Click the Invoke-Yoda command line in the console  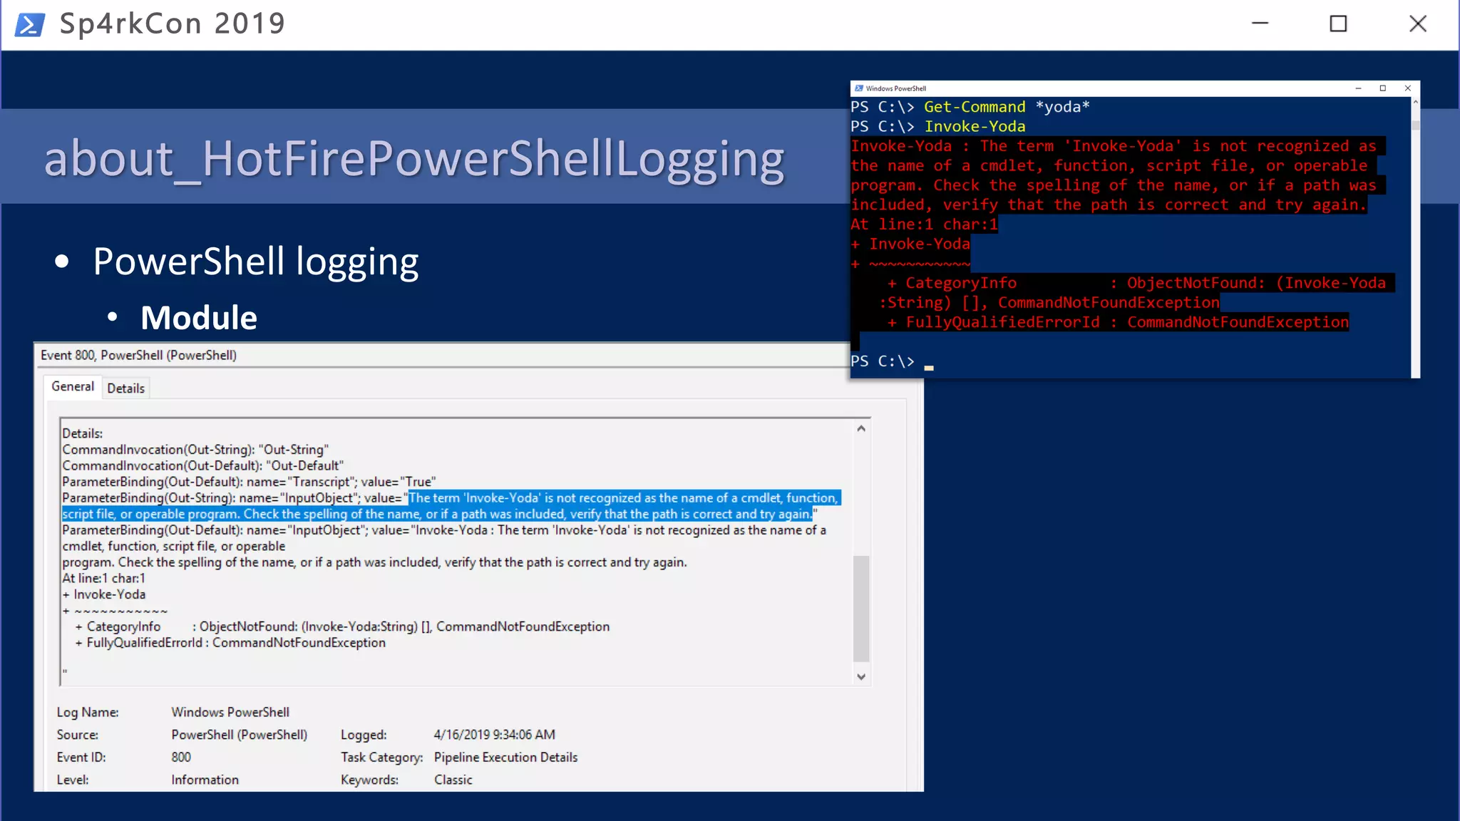click(x=938, y=126)
